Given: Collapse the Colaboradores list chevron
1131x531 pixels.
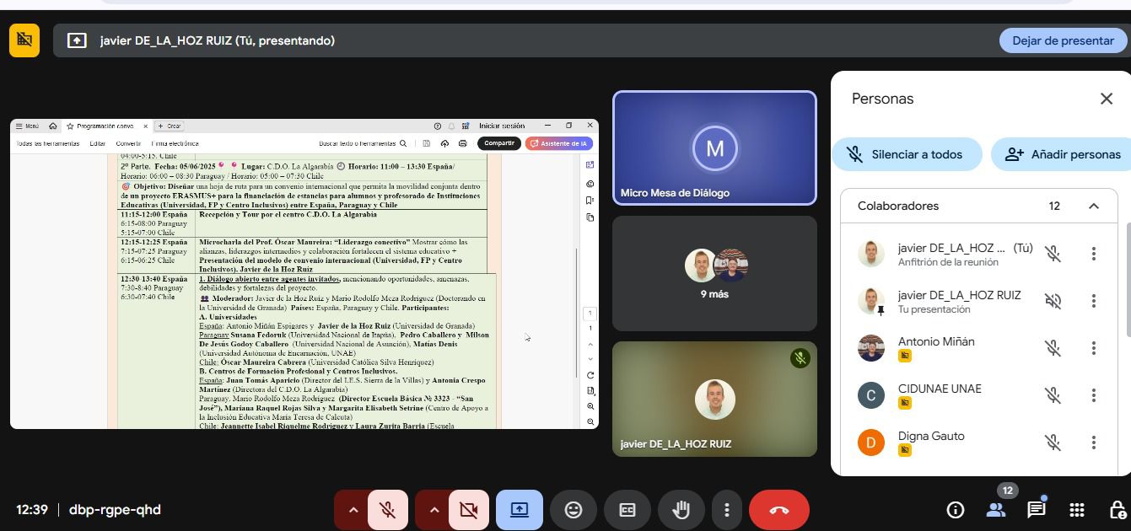Looking at the screenshot, I should 1094,206.
